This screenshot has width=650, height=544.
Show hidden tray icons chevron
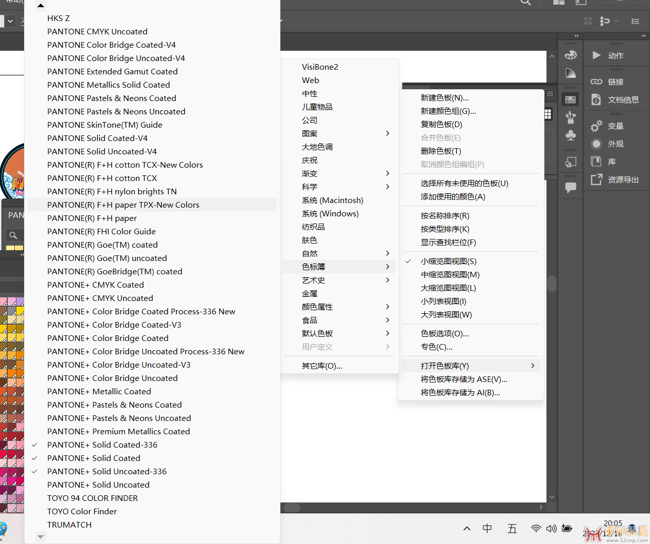tap(466, 528)
